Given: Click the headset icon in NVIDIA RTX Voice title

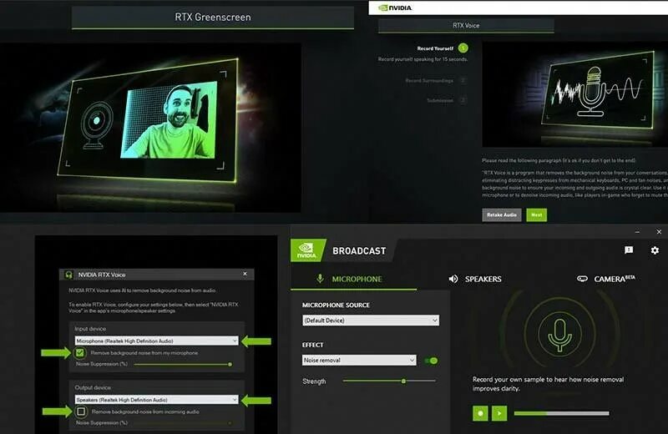Looking at the screenshot, I should click(x=68, y=275).
